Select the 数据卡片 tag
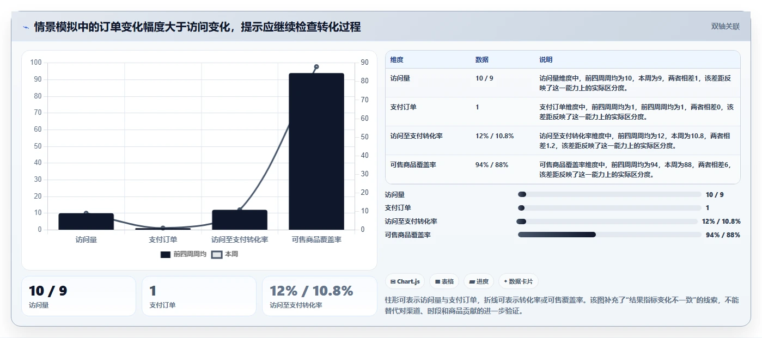 click(x=519, y=281)
